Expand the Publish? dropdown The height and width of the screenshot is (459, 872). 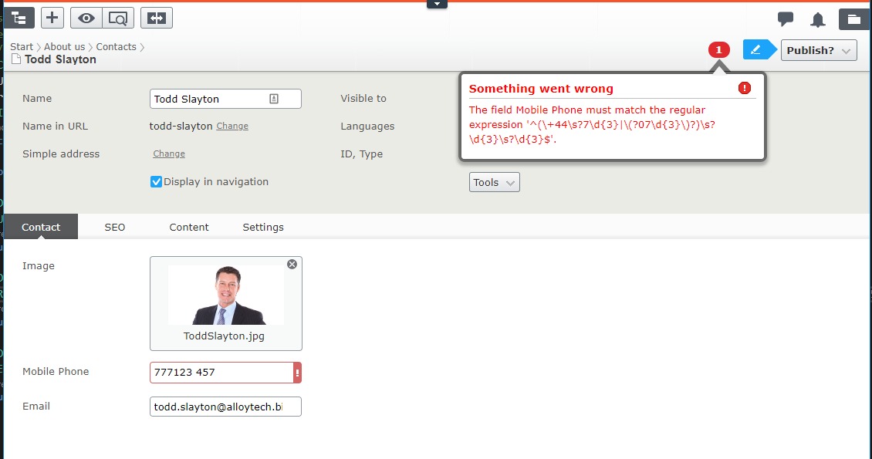(819, 50)
